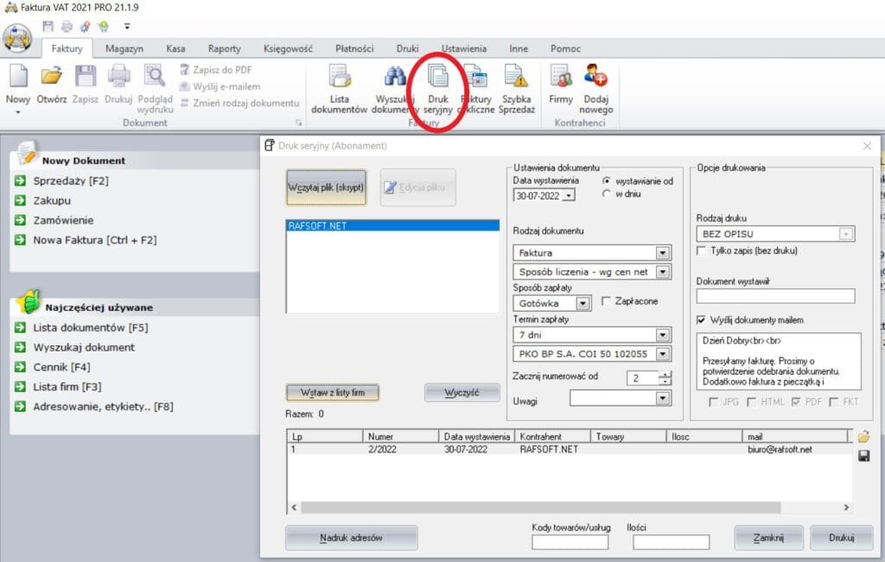Launch Druk seryjny from ribbon
This screenshot has height=562, width=885.
pos(438,78)
